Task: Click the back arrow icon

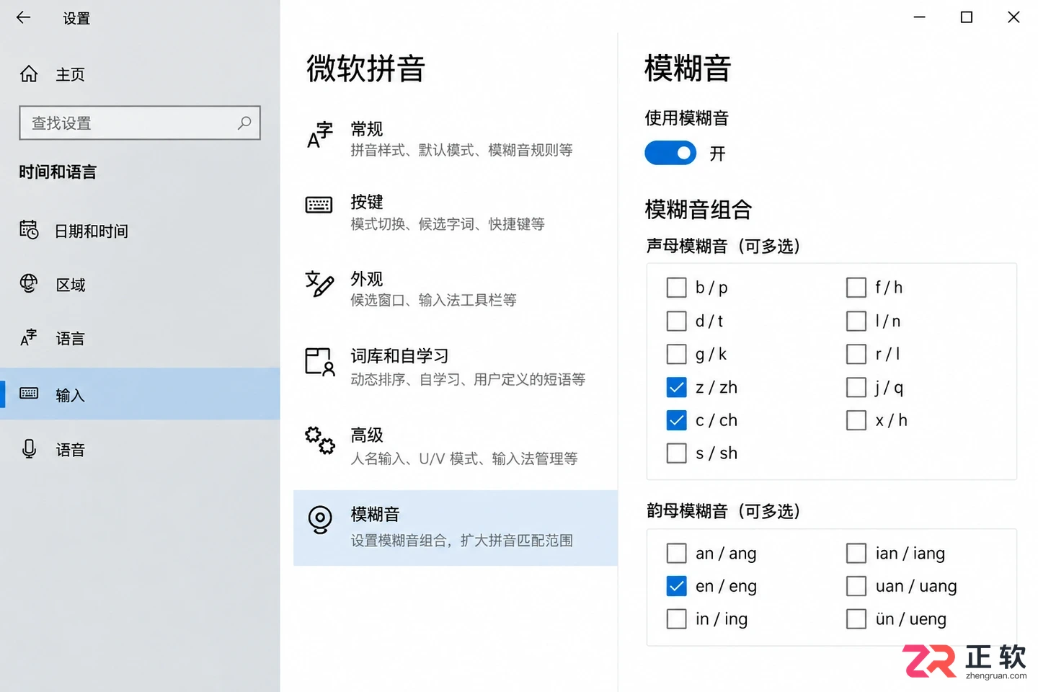Action: [24, 17]
